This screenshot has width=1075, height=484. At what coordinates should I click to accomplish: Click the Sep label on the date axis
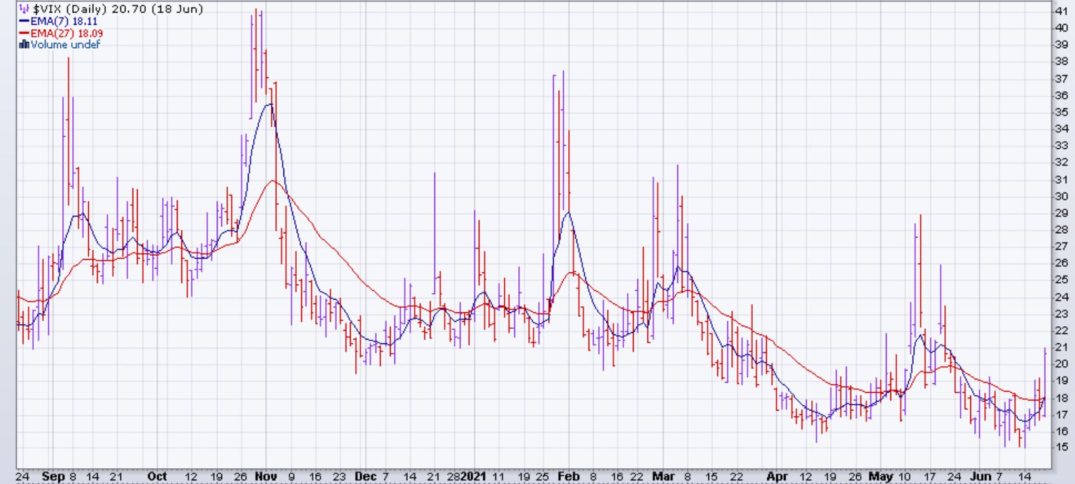click(53, 476)
